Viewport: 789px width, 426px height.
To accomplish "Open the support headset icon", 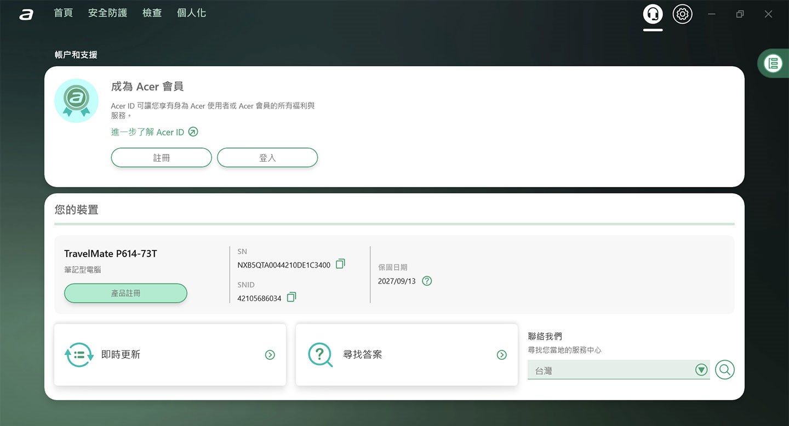I will pyautogui.click(x=653, y=14).
